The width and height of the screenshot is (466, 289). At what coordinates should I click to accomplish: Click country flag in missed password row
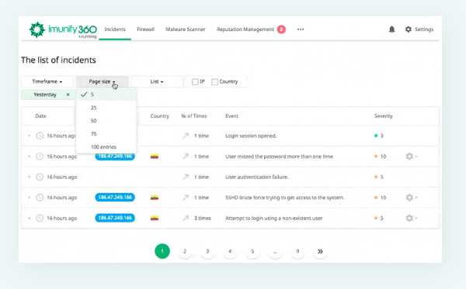click(x=155, y=157)
